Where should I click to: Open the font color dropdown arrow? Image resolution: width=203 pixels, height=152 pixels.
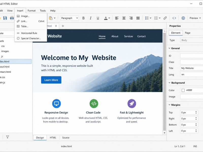(x=109, y=18)
